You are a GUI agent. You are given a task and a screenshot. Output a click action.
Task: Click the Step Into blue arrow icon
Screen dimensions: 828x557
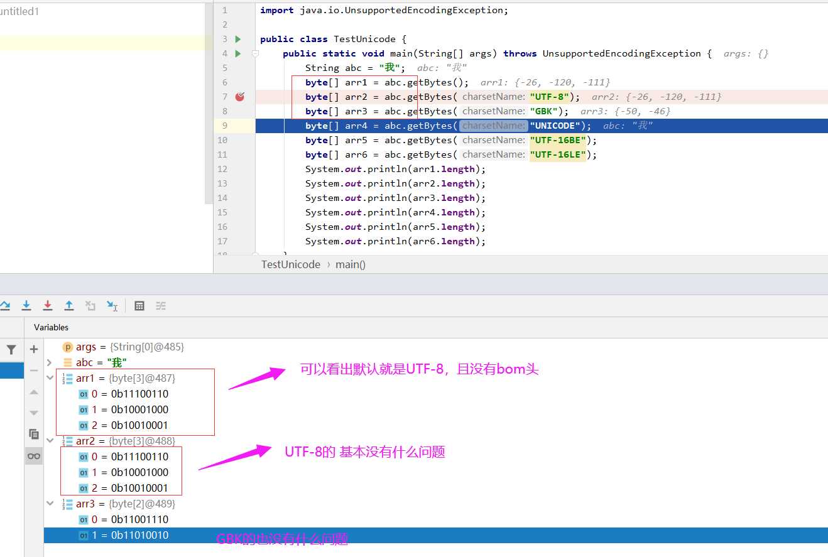26,306
